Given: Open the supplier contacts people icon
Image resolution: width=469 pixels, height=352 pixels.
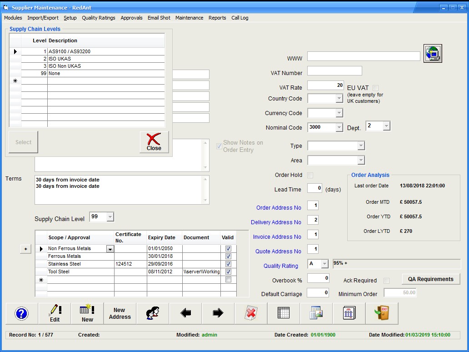Looking at the screenshot, I should [153, 313].
